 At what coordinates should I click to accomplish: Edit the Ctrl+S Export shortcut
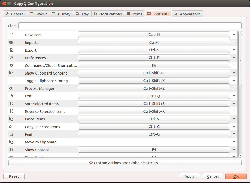click(x=154, y=50)
